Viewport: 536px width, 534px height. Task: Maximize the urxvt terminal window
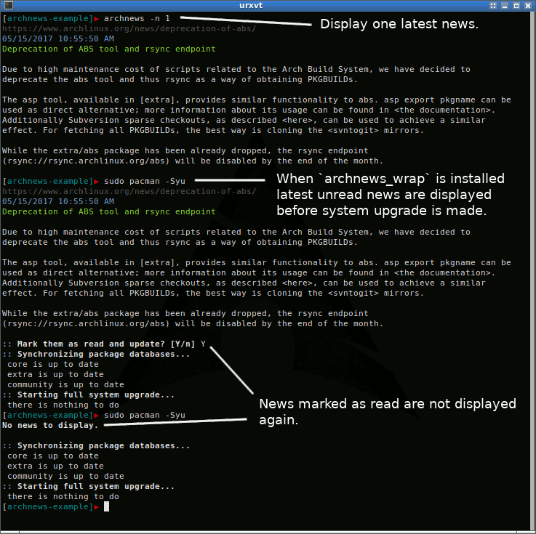click(x=516, y=6)
